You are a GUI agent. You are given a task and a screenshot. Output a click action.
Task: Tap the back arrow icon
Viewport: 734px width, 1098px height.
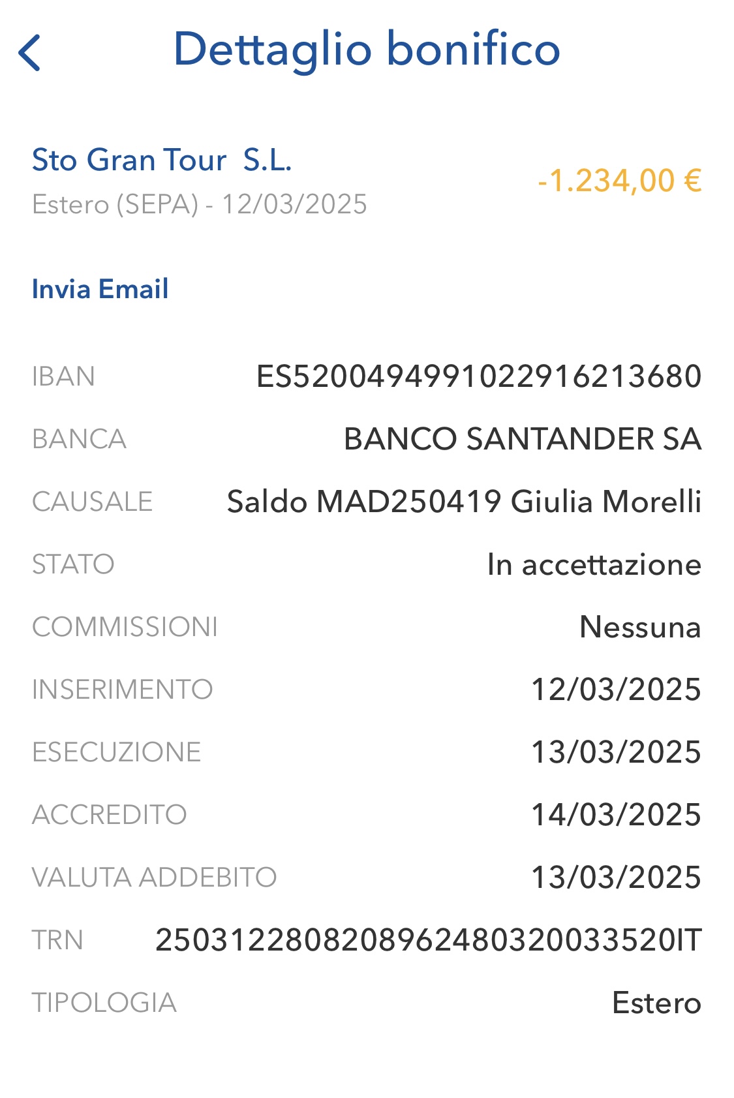(30, 52)
